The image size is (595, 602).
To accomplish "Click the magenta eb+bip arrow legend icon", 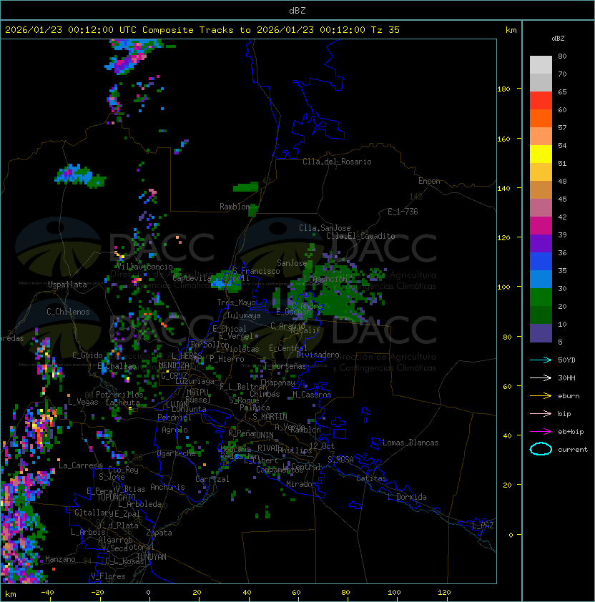I will [541, 432].
